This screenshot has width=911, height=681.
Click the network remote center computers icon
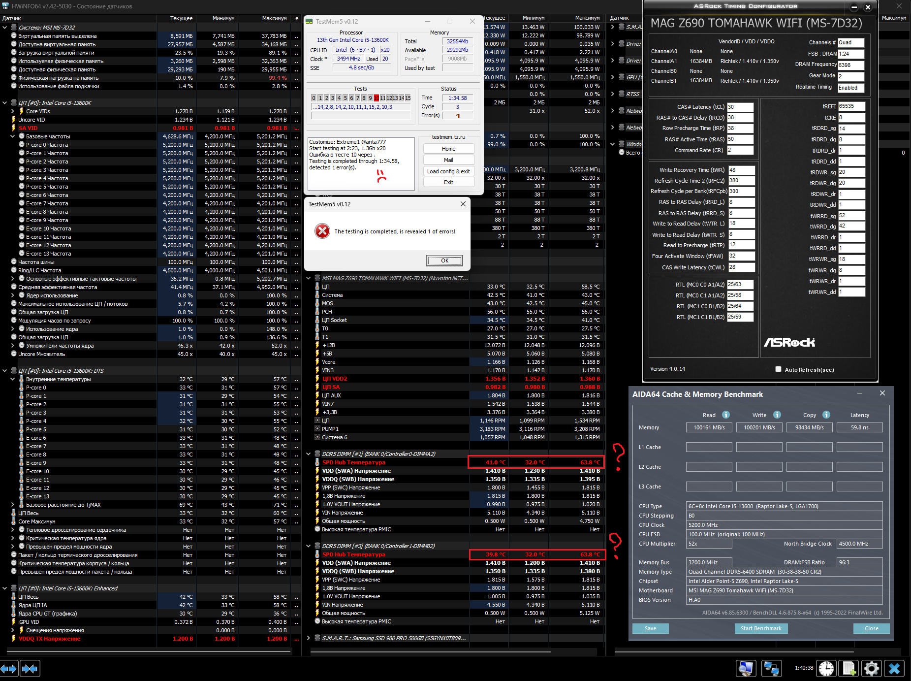point(771,668)
